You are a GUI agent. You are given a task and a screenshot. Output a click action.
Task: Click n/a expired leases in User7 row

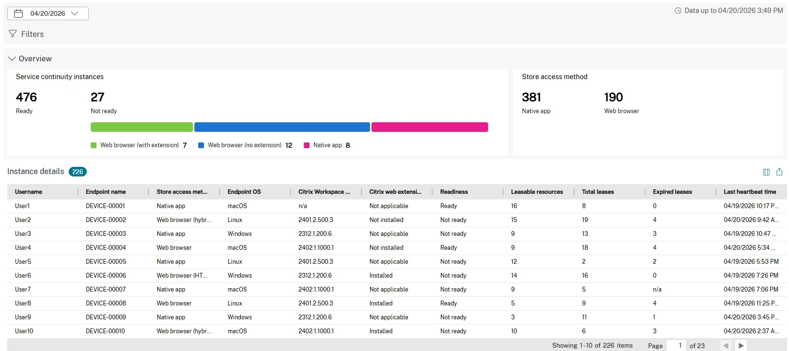coord(657,289)
